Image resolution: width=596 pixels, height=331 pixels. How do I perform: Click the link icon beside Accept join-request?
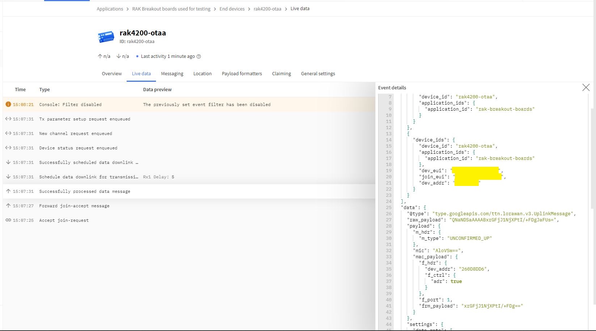[8, 220]
